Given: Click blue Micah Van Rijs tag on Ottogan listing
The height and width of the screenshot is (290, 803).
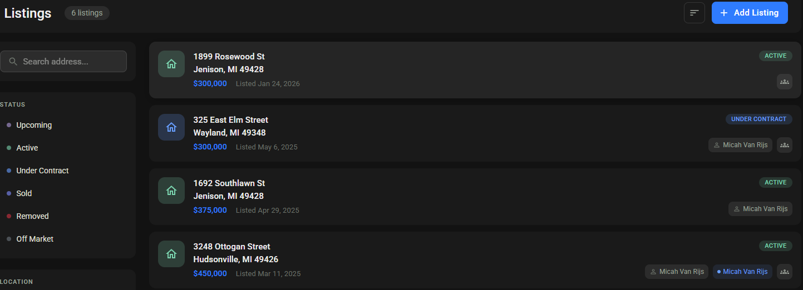Looking at the screenshot, I should (x=742, y=272).
